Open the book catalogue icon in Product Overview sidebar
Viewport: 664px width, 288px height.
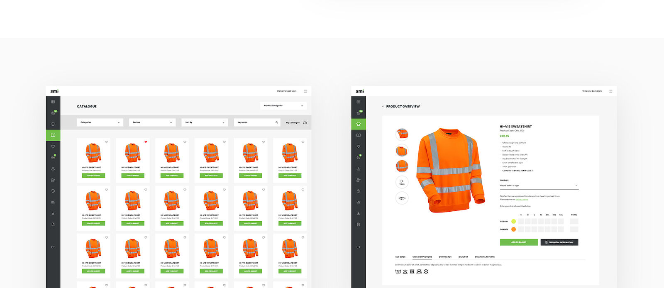coord(359,135)
